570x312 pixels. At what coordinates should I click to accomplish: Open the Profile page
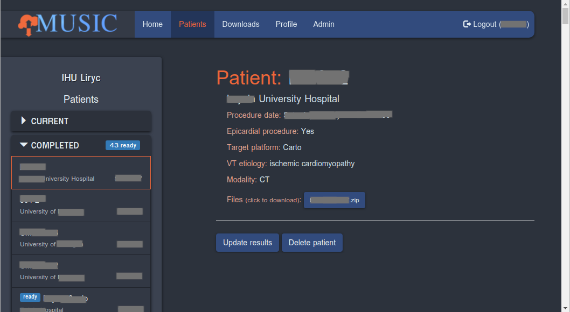pos(286,24)
